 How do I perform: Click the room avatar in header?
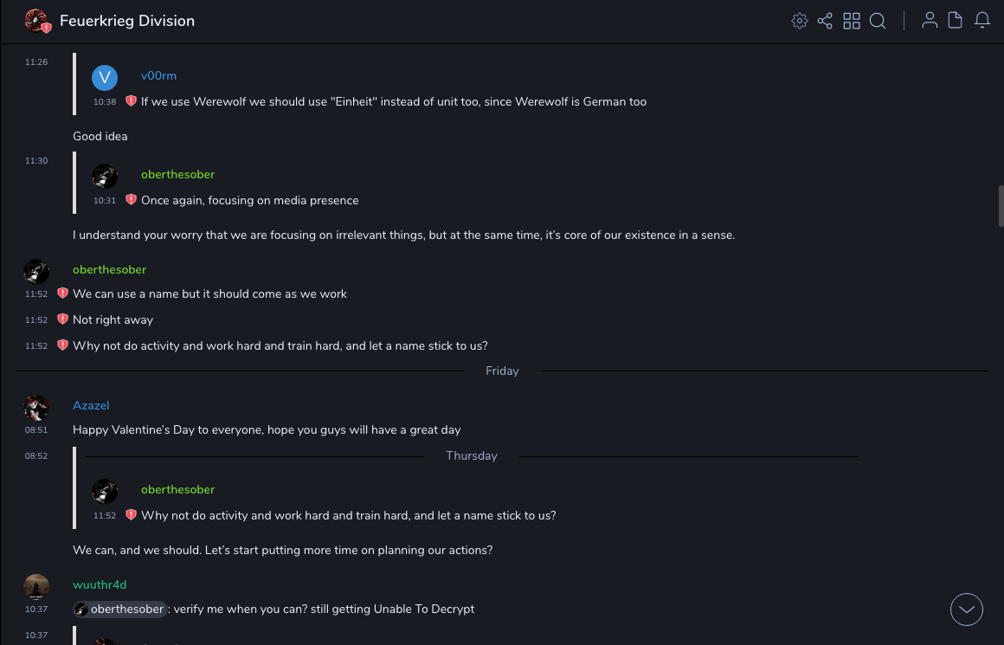(x=36, y=21)
